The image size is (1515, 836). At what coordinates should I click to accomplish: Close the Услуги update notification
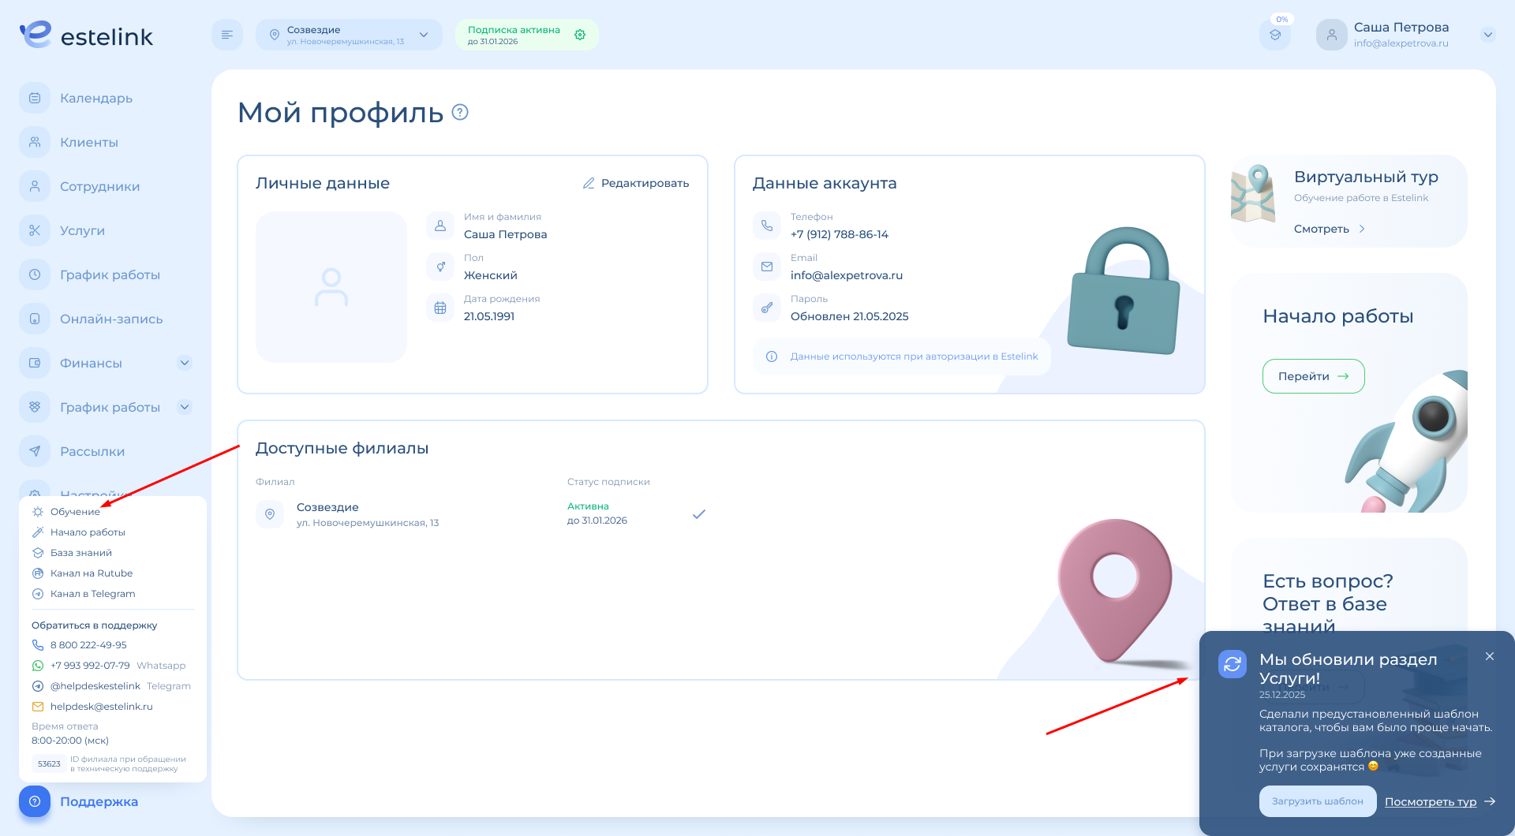point(1490,656)
